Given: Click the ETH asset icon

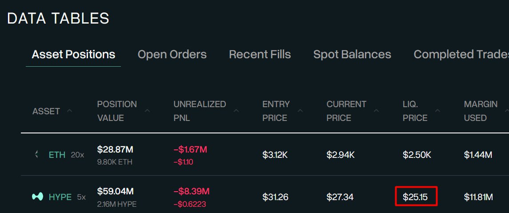Looking at the screenshot, I should pos(36,155).
